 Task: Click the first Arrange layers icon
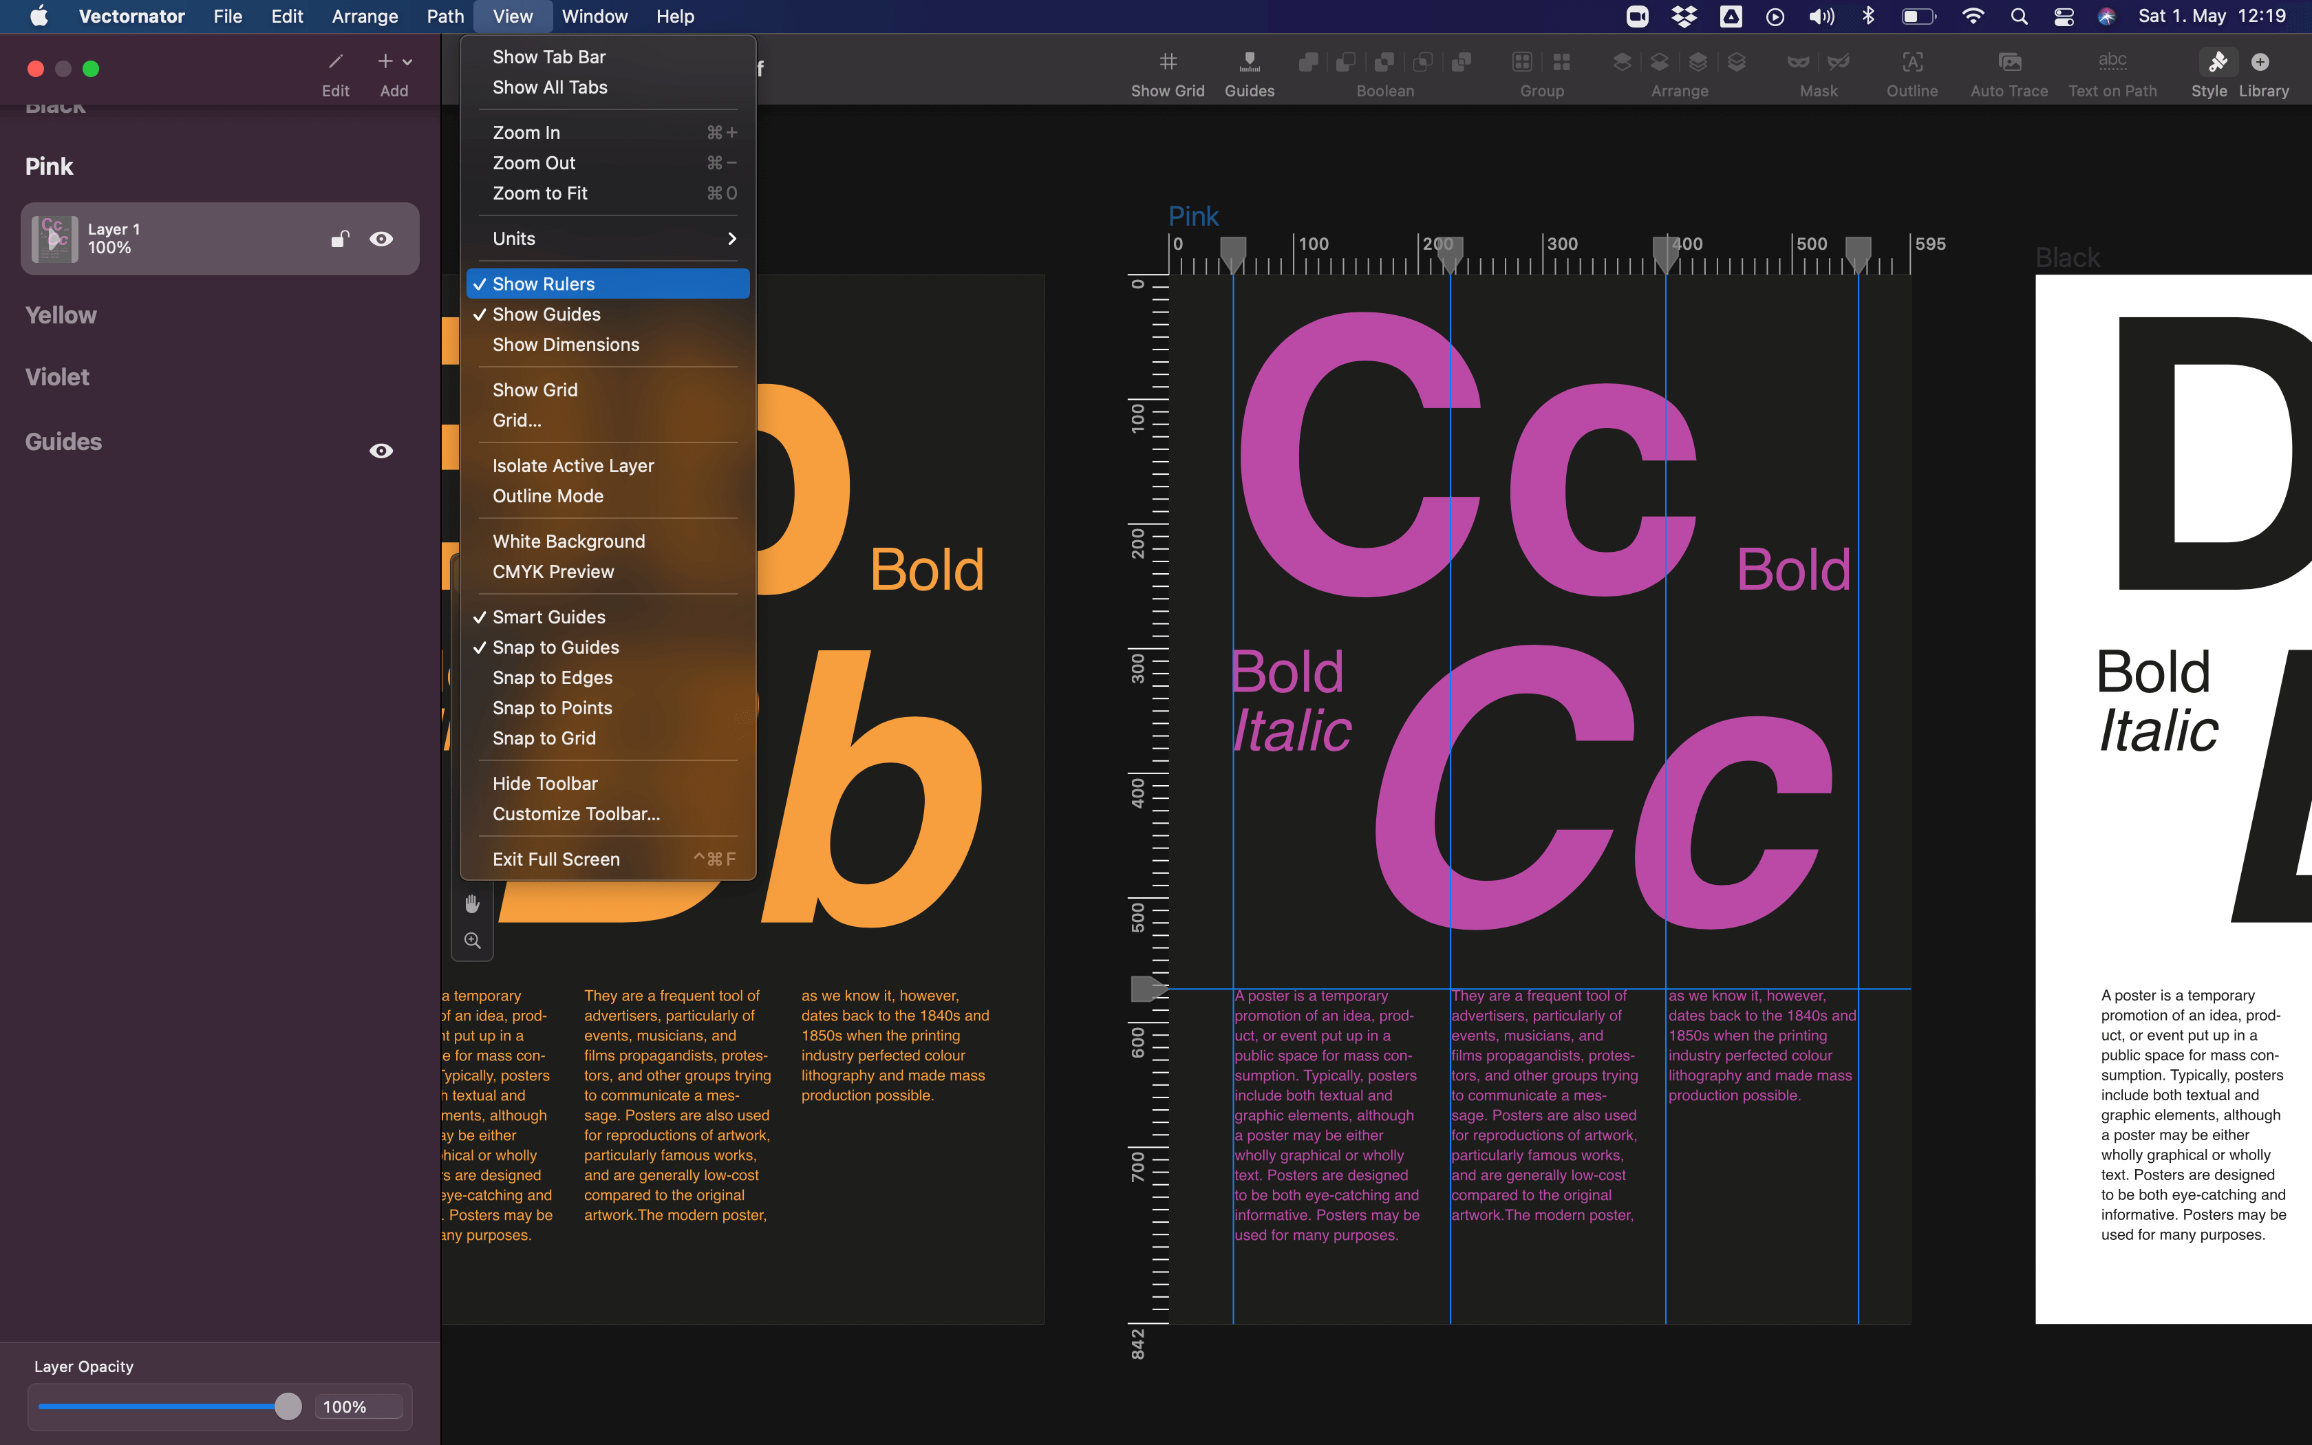[x=1621, y=62]
